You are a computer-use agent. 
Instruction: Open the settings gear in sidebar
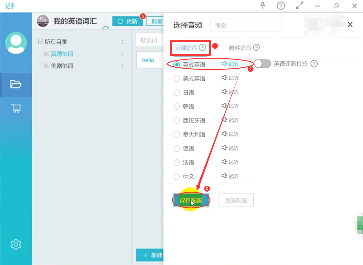click(x=16, y=244)
